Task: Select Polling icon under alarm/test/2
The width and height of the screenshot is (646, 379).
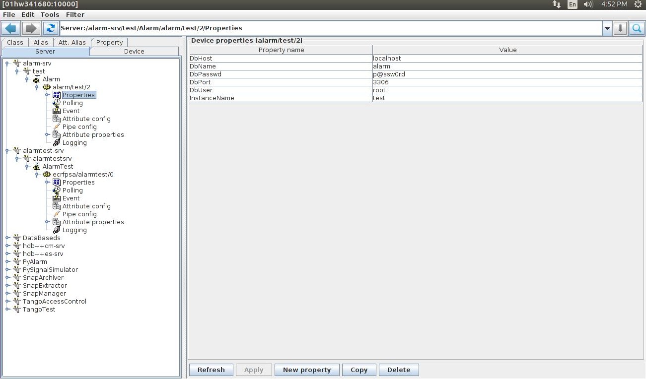Action: pyautogui.click(x=57, y=103)
